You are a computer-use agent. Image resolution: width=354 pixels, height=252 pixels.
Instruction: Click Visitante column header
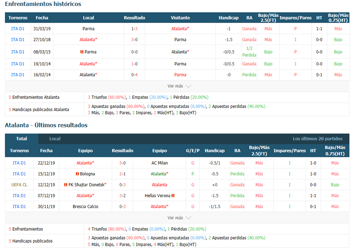pyautogui.click(x=180, y=18)
